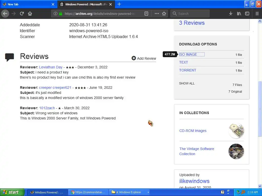Click the Addeddate value 2020-08-31 13:41:26
This screenshot has width=262, height=196.
coord(88,25)
